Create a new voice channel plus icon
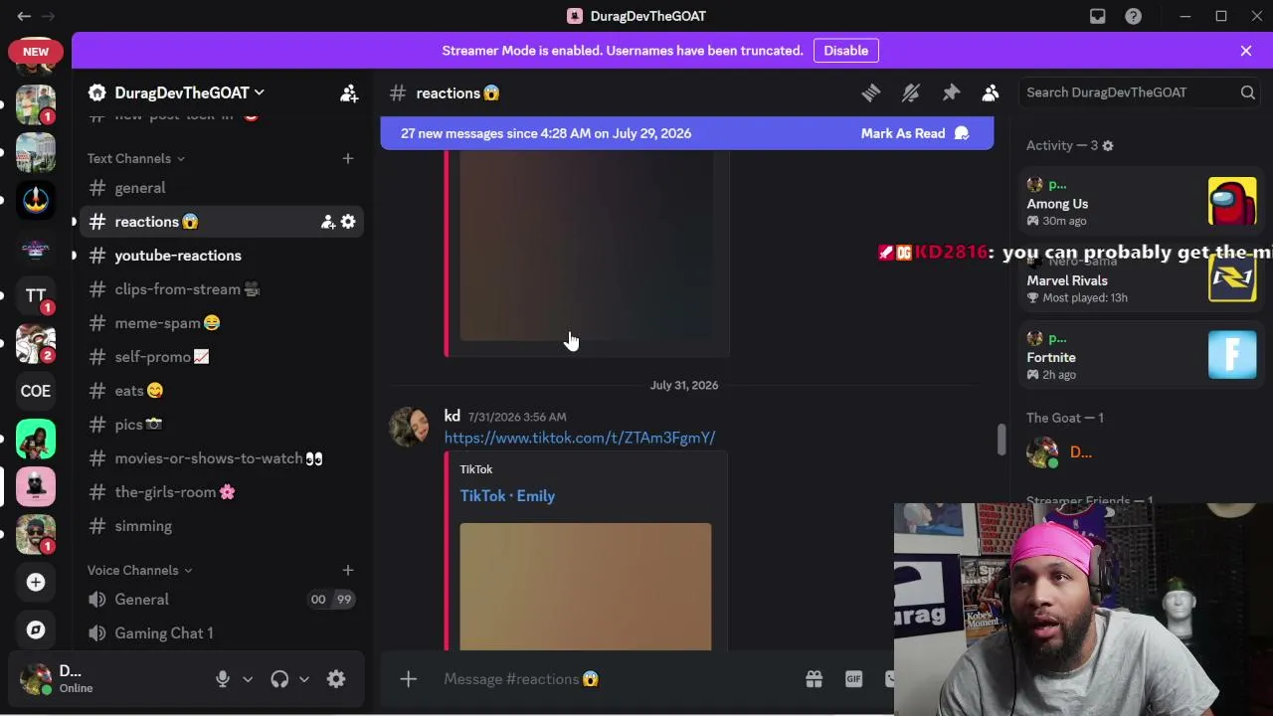The image size is (1273, 716). (x=348, y=570)
